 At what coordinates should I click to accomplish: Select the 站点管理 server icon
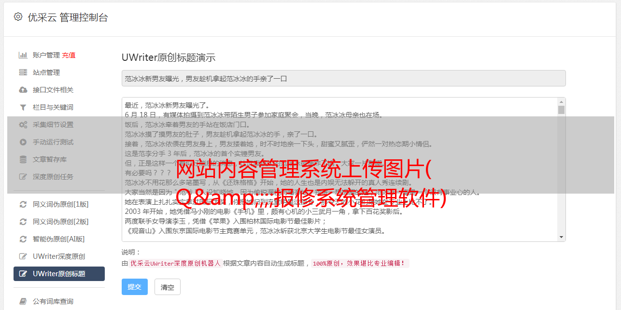coord(23,72)
